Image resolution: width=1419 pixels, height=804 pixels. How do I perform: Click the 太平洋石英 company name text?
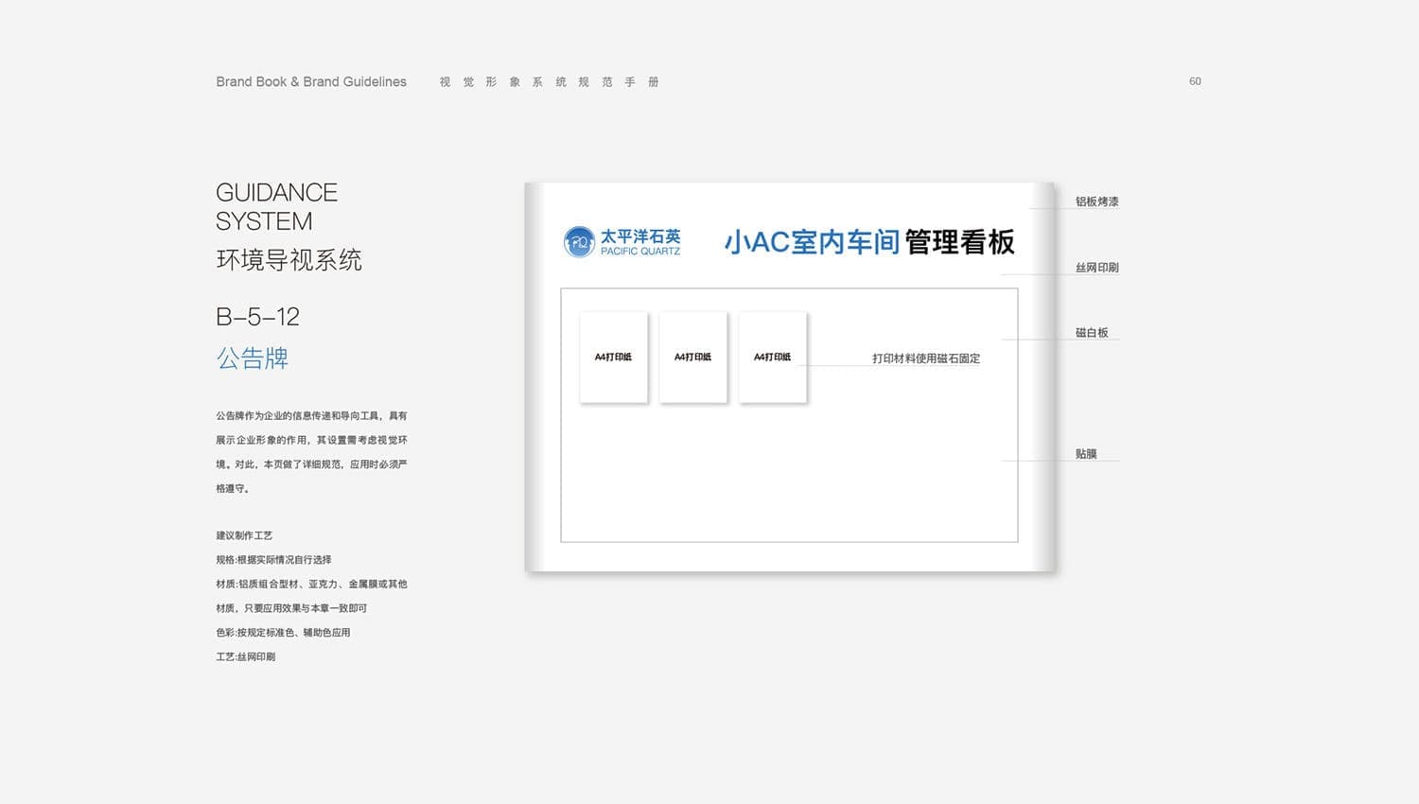pos(640,236)
